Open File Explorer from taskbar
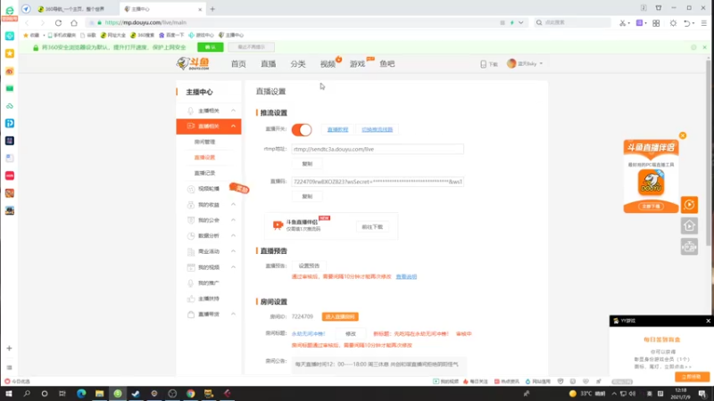This screenshot has height=401, width=714. (x=99, y=394)
